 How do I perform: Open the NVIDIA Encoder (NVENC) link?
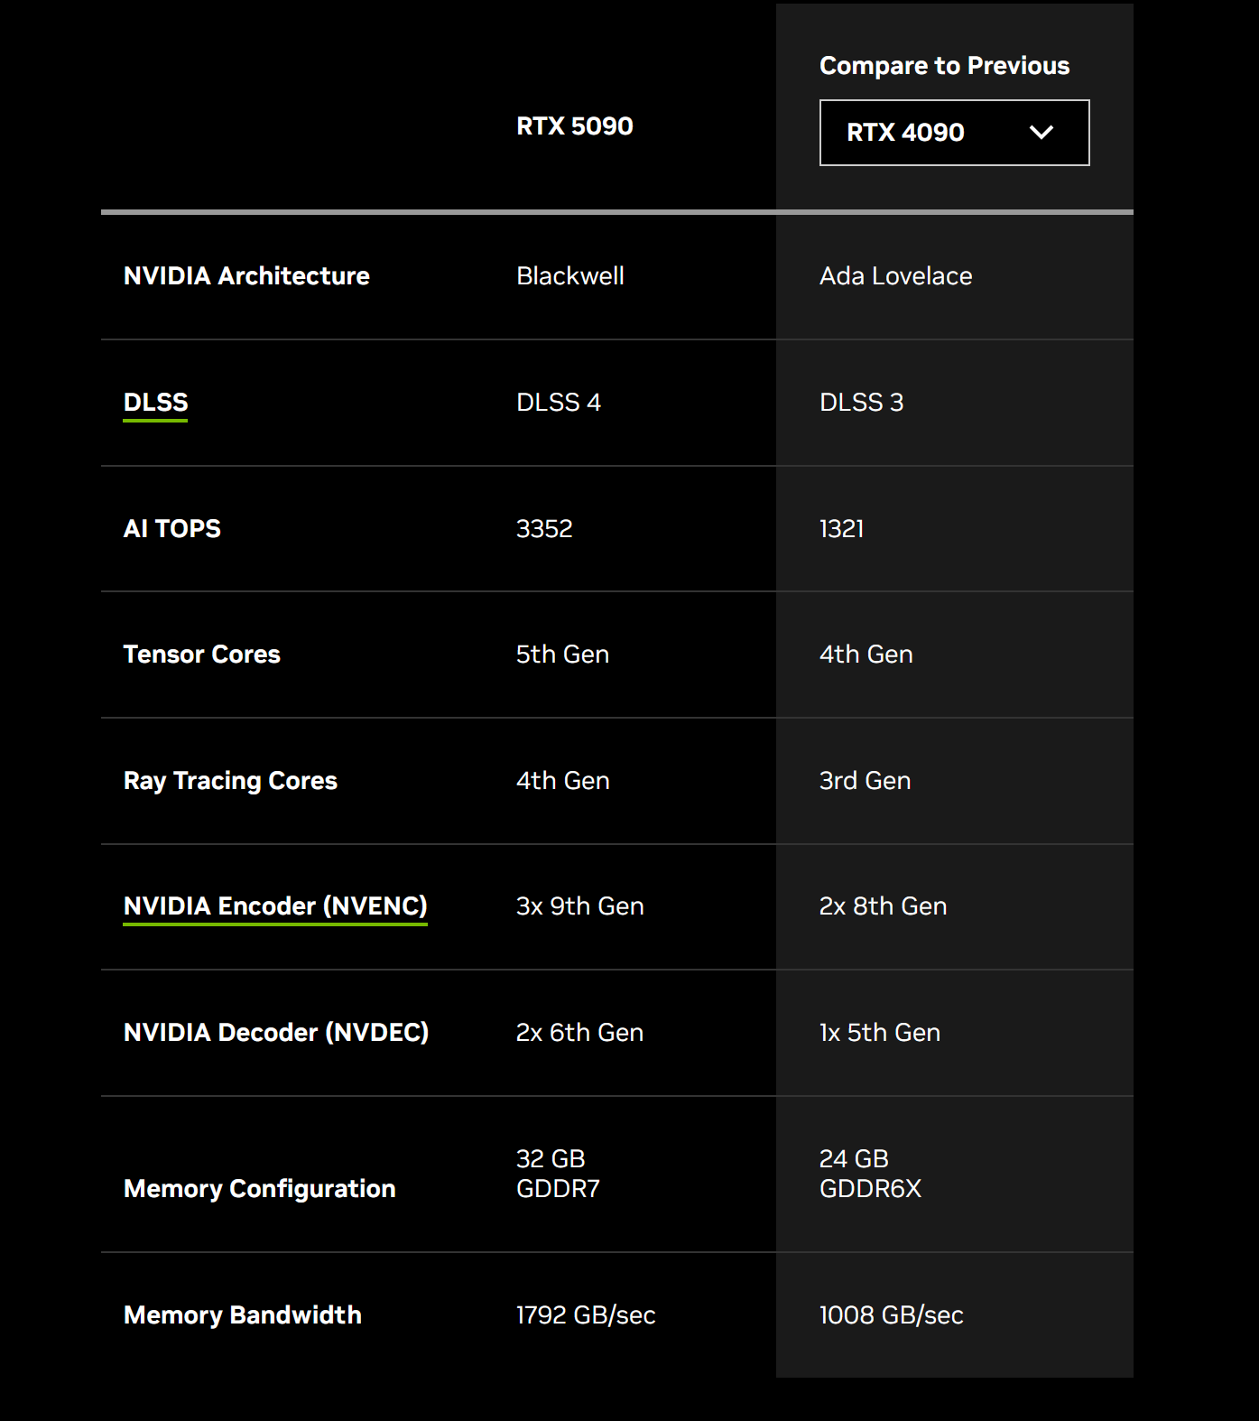click(x=275, y=906)
